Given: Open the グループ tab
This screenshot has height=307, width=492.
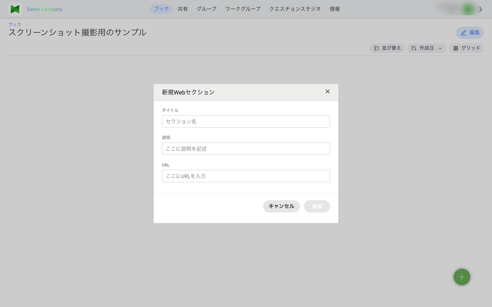Looking at the screenshot, I should (206, 9).
